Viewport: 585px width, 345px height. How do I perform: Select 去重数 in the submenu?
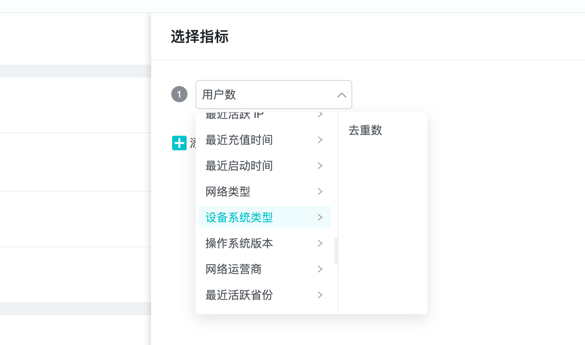coord(365,130)
